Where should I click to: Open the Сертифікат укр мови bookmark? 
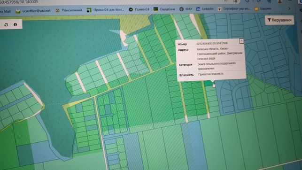pyautogui.click(x=234, y=8)
